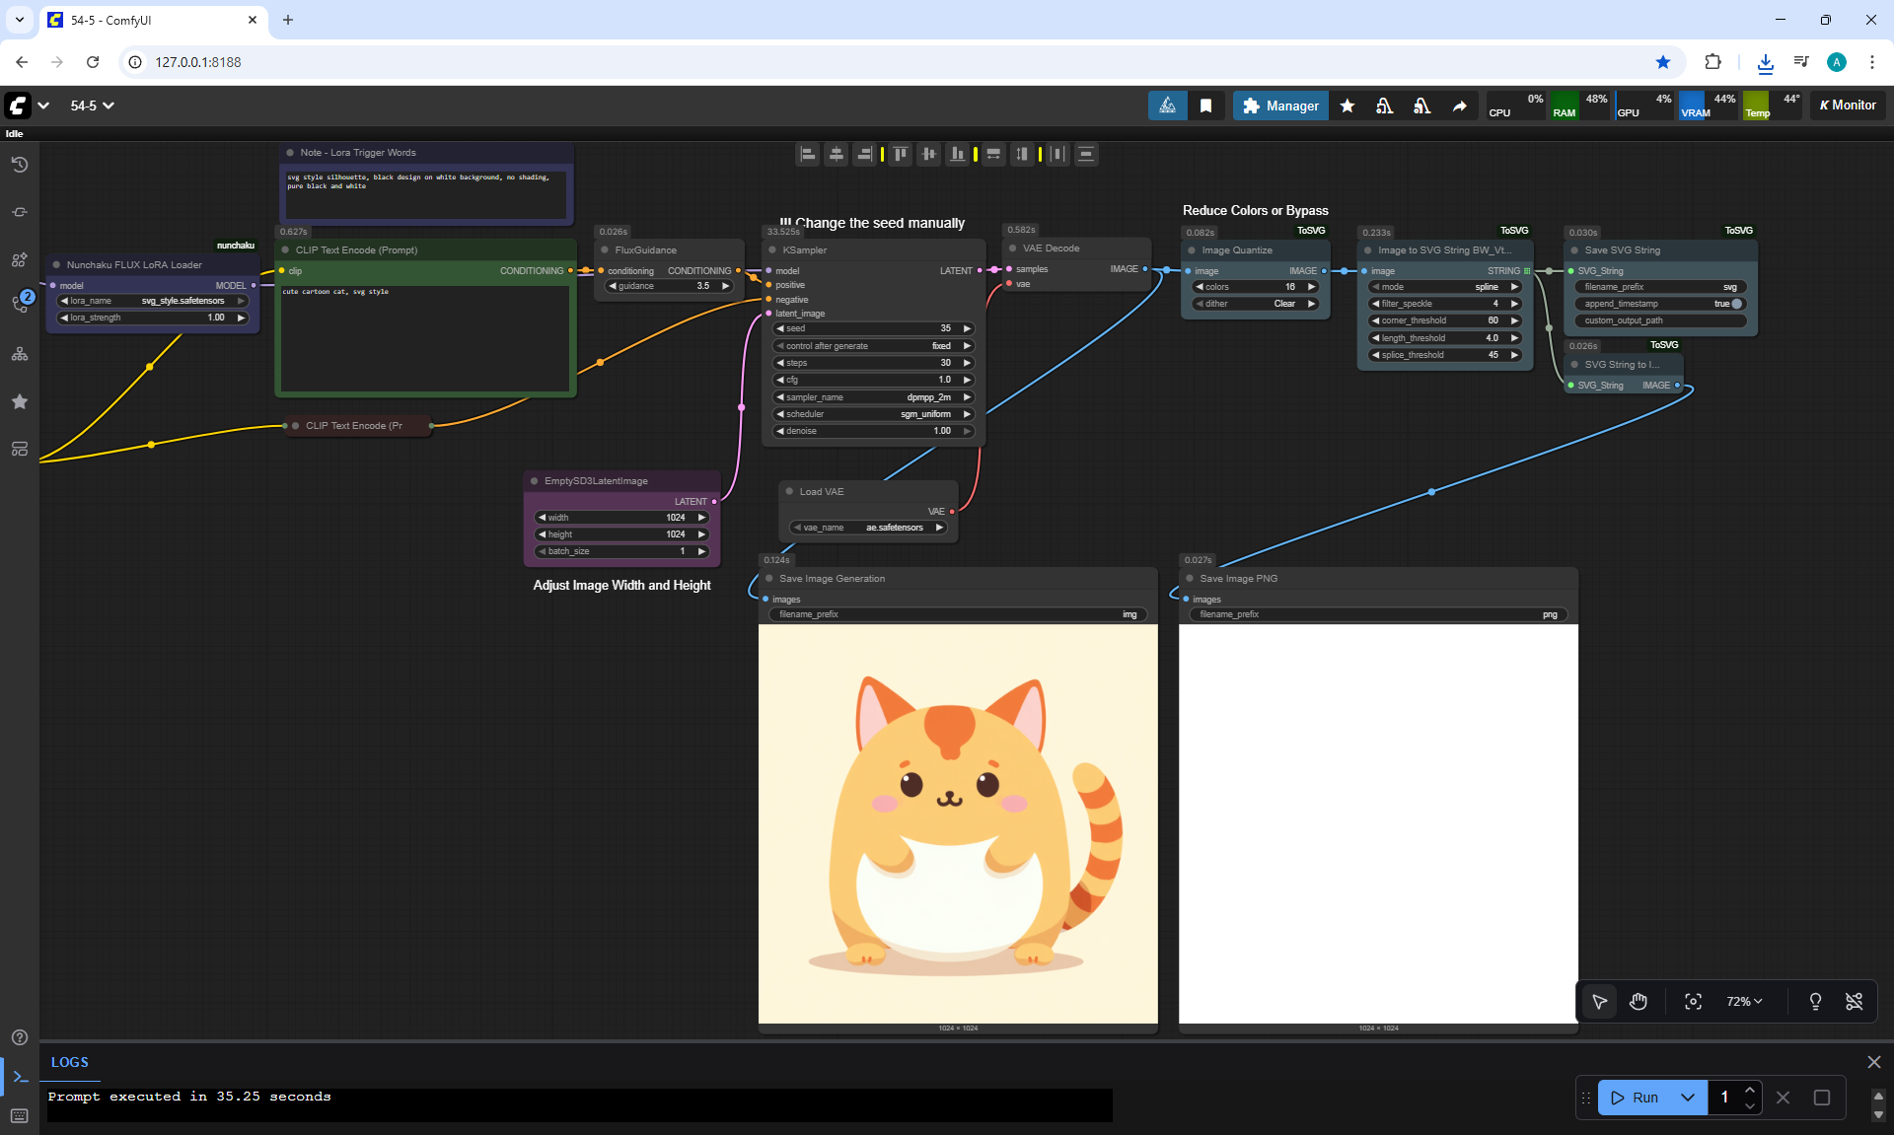Screen dimensions: 1894x1135
Task: Open the ComfyUI logo main menu
Action: (x=19, y=106)
